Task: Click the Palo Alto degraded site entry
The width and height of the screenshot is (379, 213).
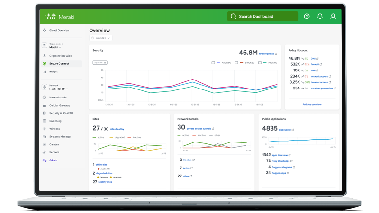Action: (102, 177)
